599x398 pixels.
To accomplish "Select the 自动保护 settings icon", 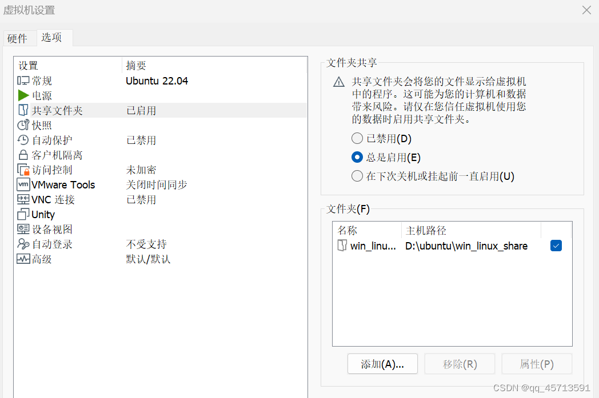I will [x=22, y=140].
